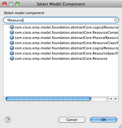Click the cube icon of ResourceClassif entry
The height and width of the screenshot is (128, 122).
pyautogui.click(x=12, y=43)
